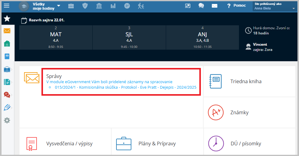
Task: Open the Vysvedčenia / výpisy tile
Action: point(65,142)
